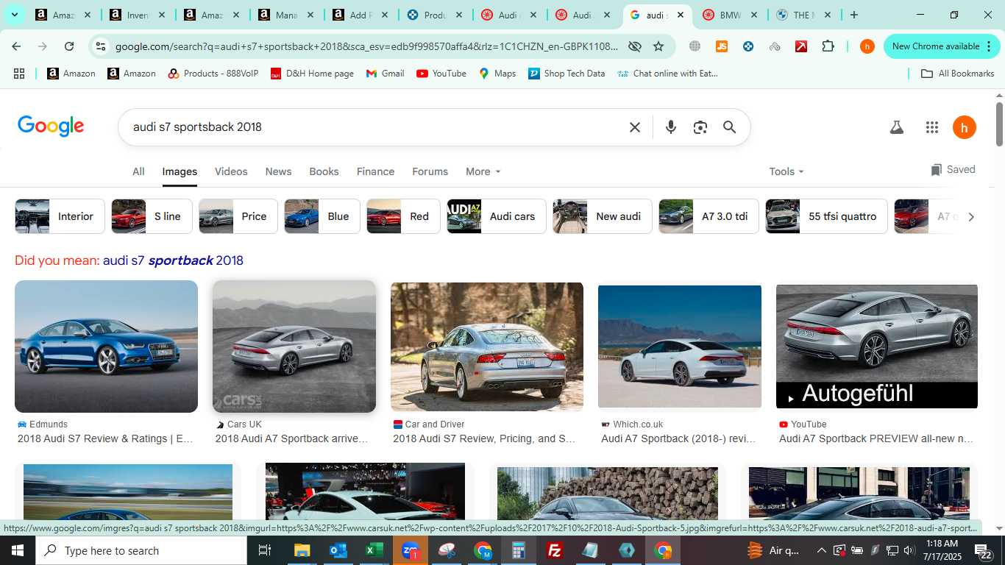The height and width of the screenshot is (565, 1005).
Task: Start voice search with the microphone icon
Action: 670,127
